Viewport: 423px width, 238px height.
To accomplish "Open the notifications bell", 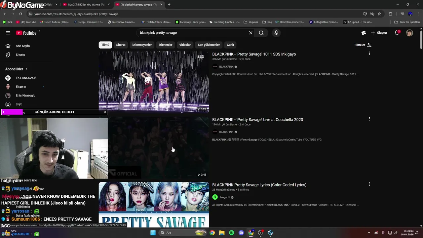I will pos(397,33).
